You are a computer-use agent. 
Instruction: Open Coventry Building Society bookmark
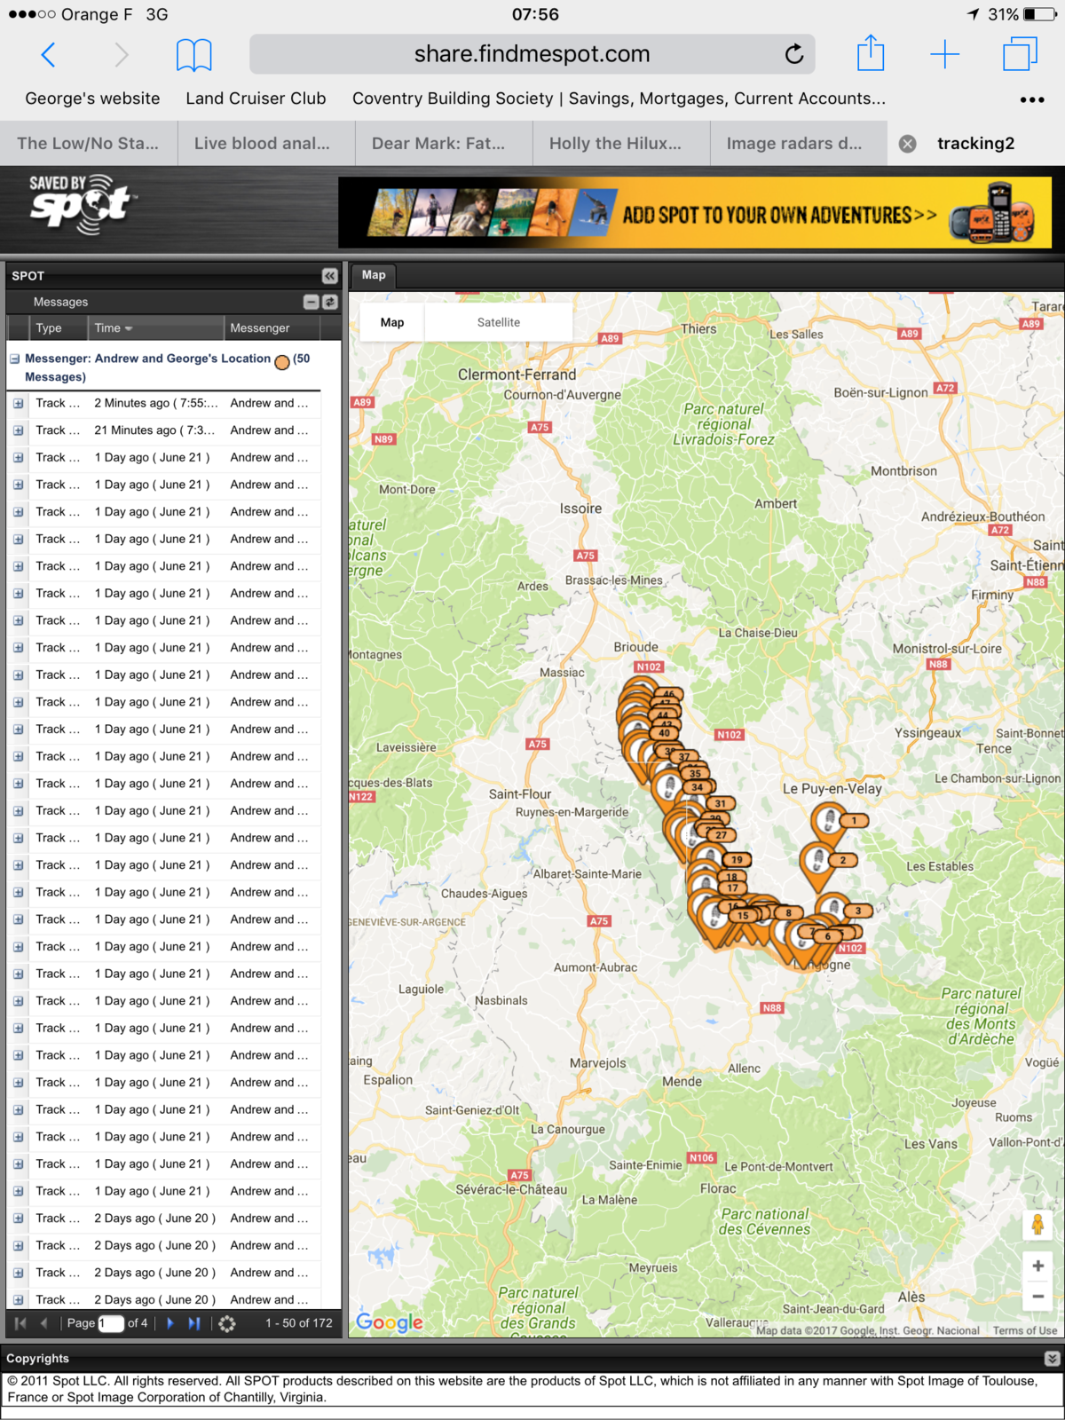[619, 99]
